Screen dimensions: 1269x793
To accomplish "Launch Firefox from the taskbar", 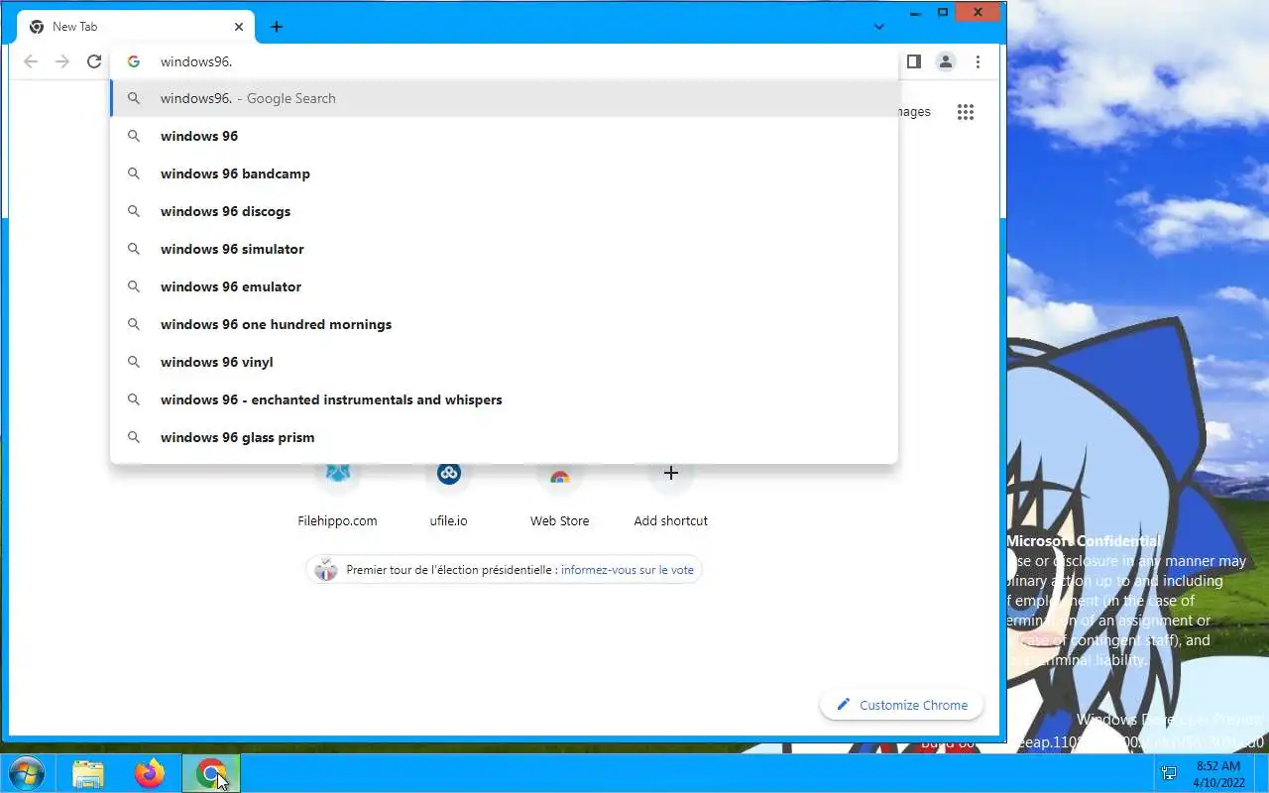I will [150, 773].
